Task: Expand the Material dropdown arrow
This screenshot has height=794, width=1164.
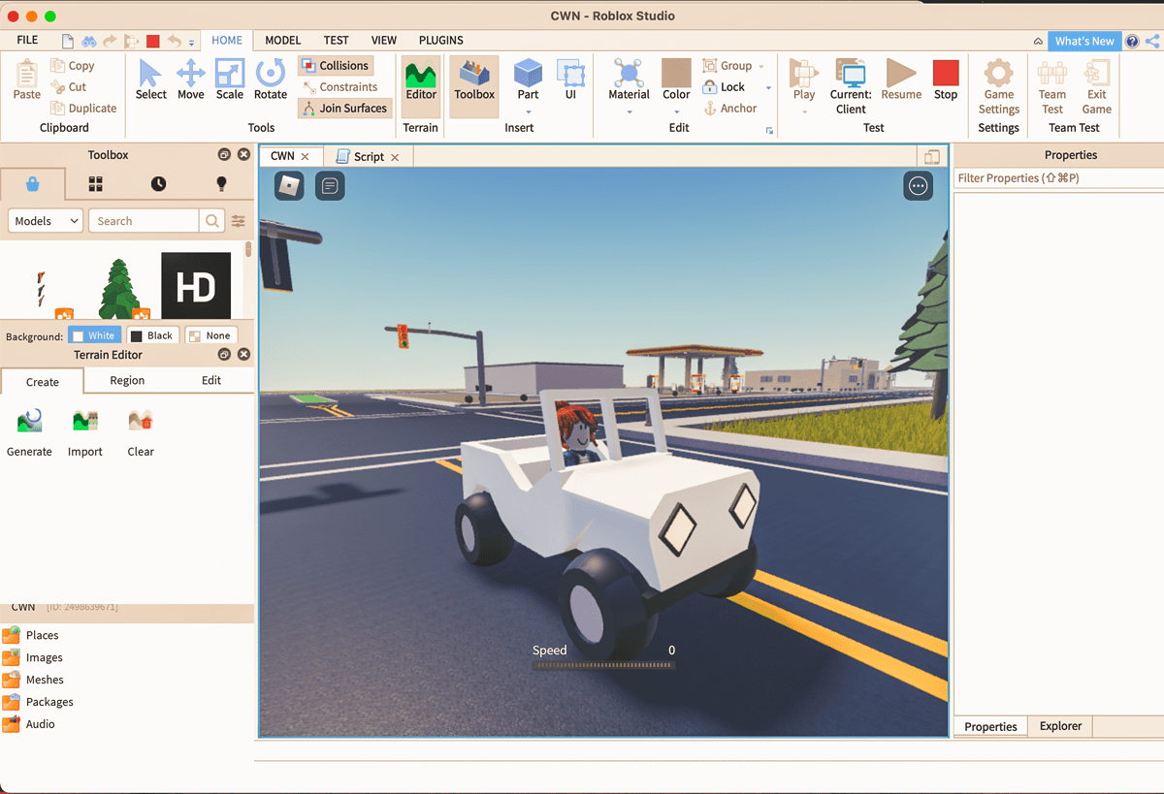Action: tap(630, 112)
